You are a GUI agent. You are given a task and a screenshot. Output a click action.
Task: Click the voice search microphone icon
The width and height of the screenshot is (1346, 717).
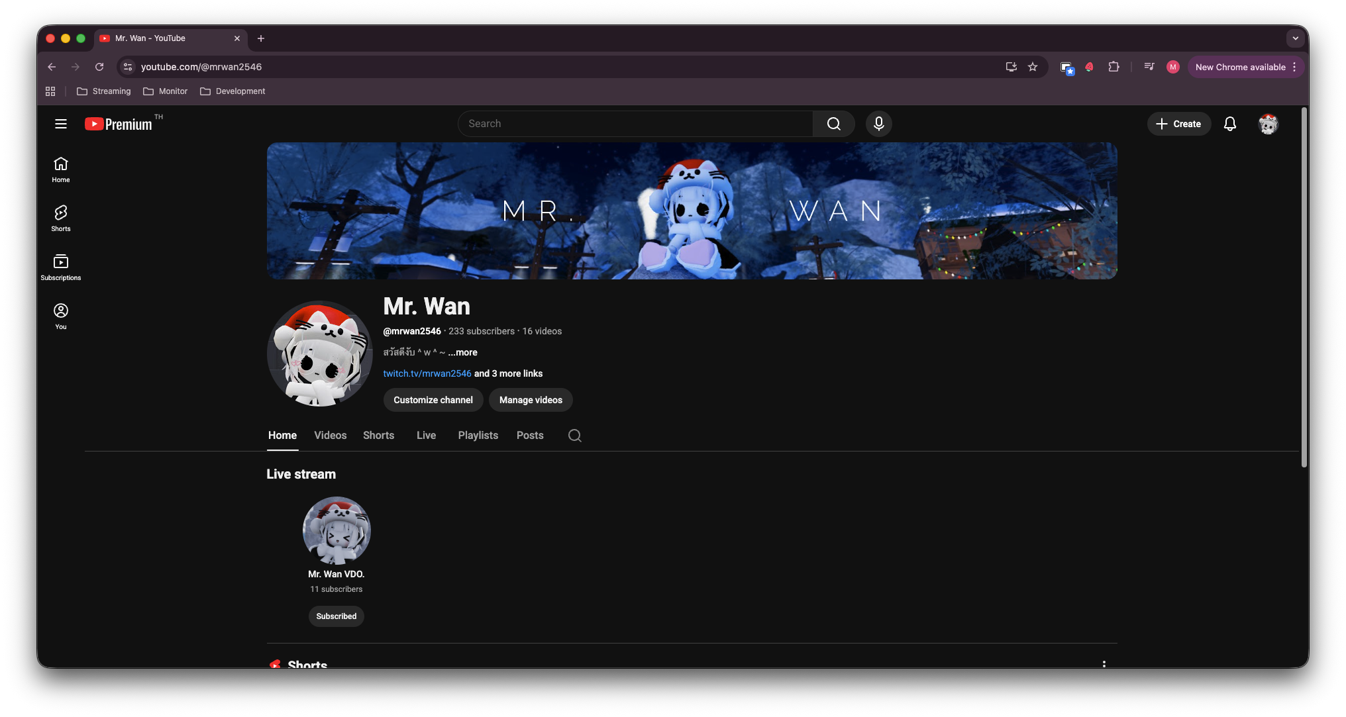click(878, 124)
